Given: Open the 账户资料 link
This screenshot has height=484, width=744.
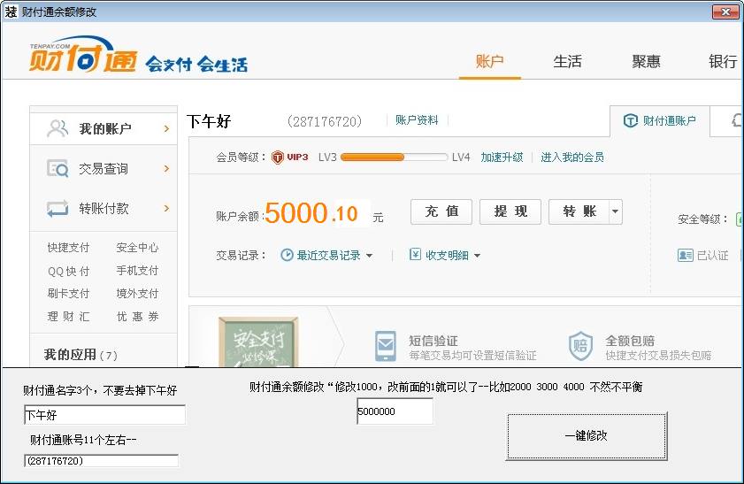Looking at the screenshot, I should pyautogui.click(x=417, y=120).
